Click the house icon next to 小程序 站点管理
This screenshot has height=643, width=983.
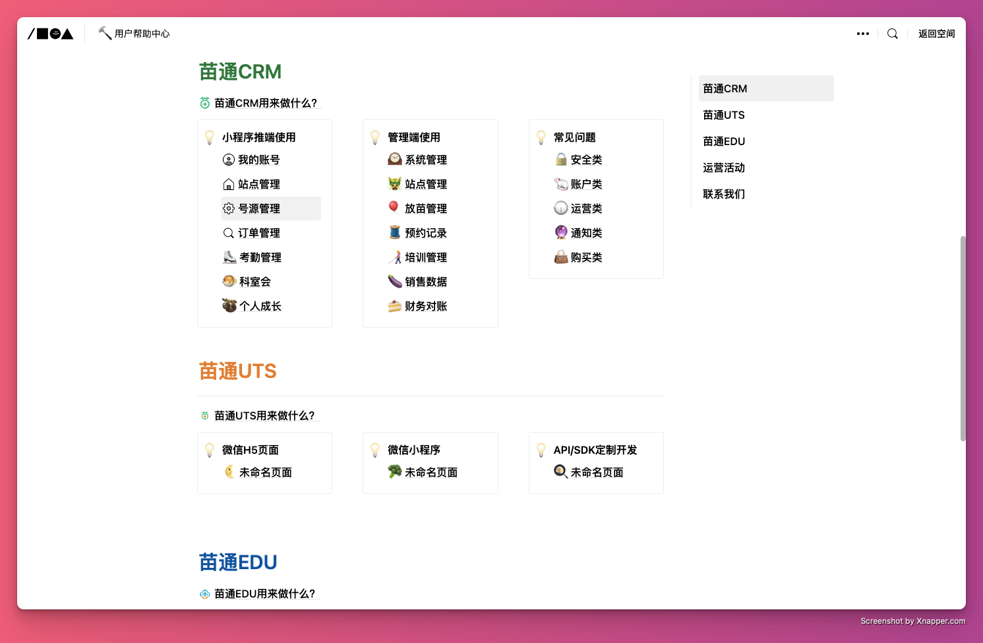pyautogui.click(x=229, y=184)
